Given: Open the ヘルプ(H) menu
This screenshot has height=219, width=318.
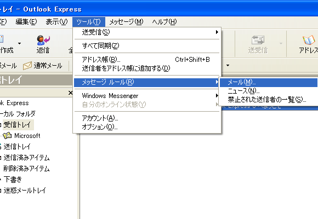Looking at the screenshot, I should 164,22.
